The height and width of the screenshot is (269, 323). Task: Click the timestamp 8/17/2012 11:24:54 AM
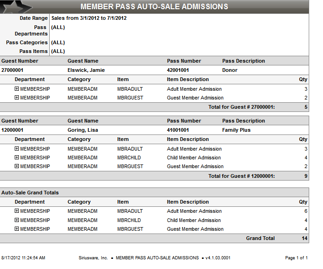tap(23, 258)
